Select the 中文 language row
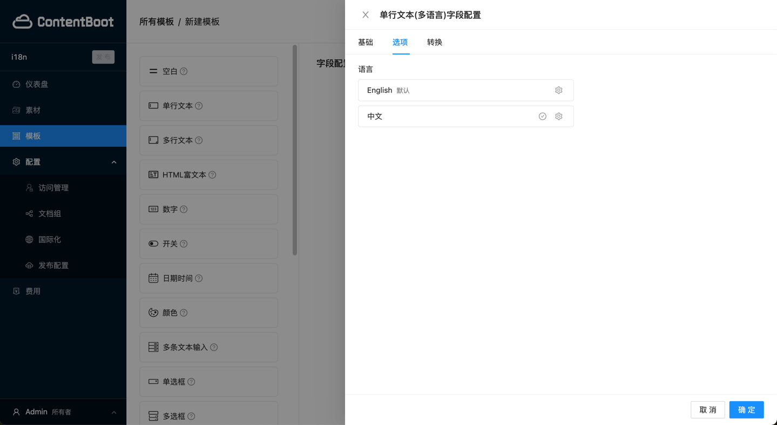777x425 pixels. [465, 116]
